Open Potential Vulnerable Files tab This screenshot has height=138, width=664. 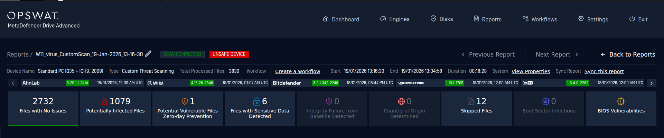point(188,109)
